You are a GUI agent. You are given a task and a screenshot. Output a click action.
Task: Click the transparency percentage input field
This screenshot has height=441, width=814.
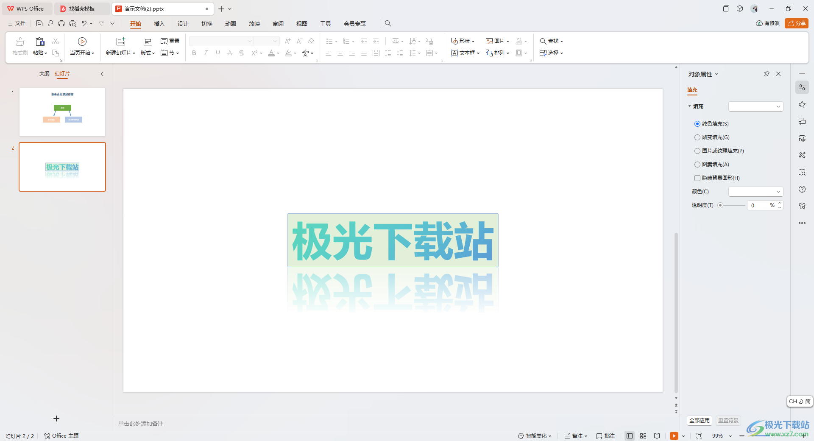759,205
